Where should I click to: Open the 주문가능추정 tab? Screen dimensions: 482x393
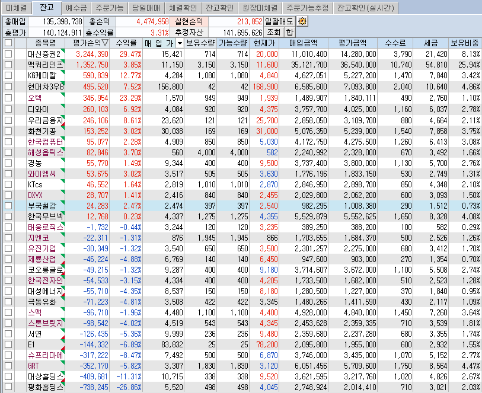[x=307, y=8]
